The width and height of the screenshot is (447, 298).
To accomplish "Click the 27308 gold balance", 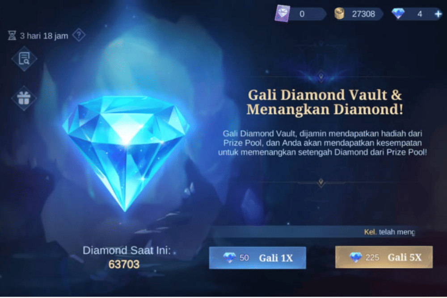I will tap(363, 14).
